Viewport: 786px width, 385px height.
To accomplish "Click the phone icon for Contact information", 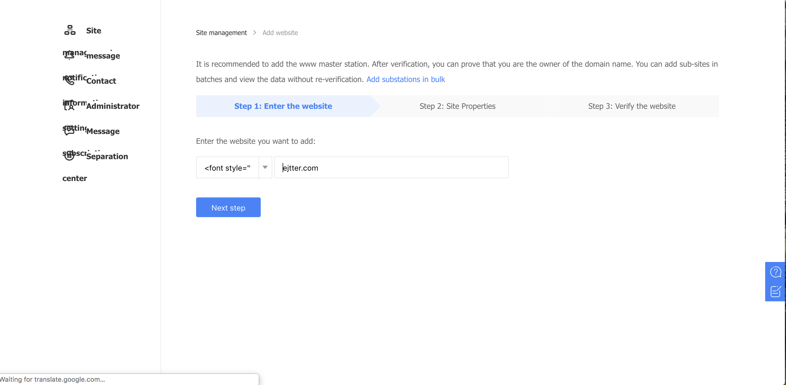I will (x=70, y=80).
